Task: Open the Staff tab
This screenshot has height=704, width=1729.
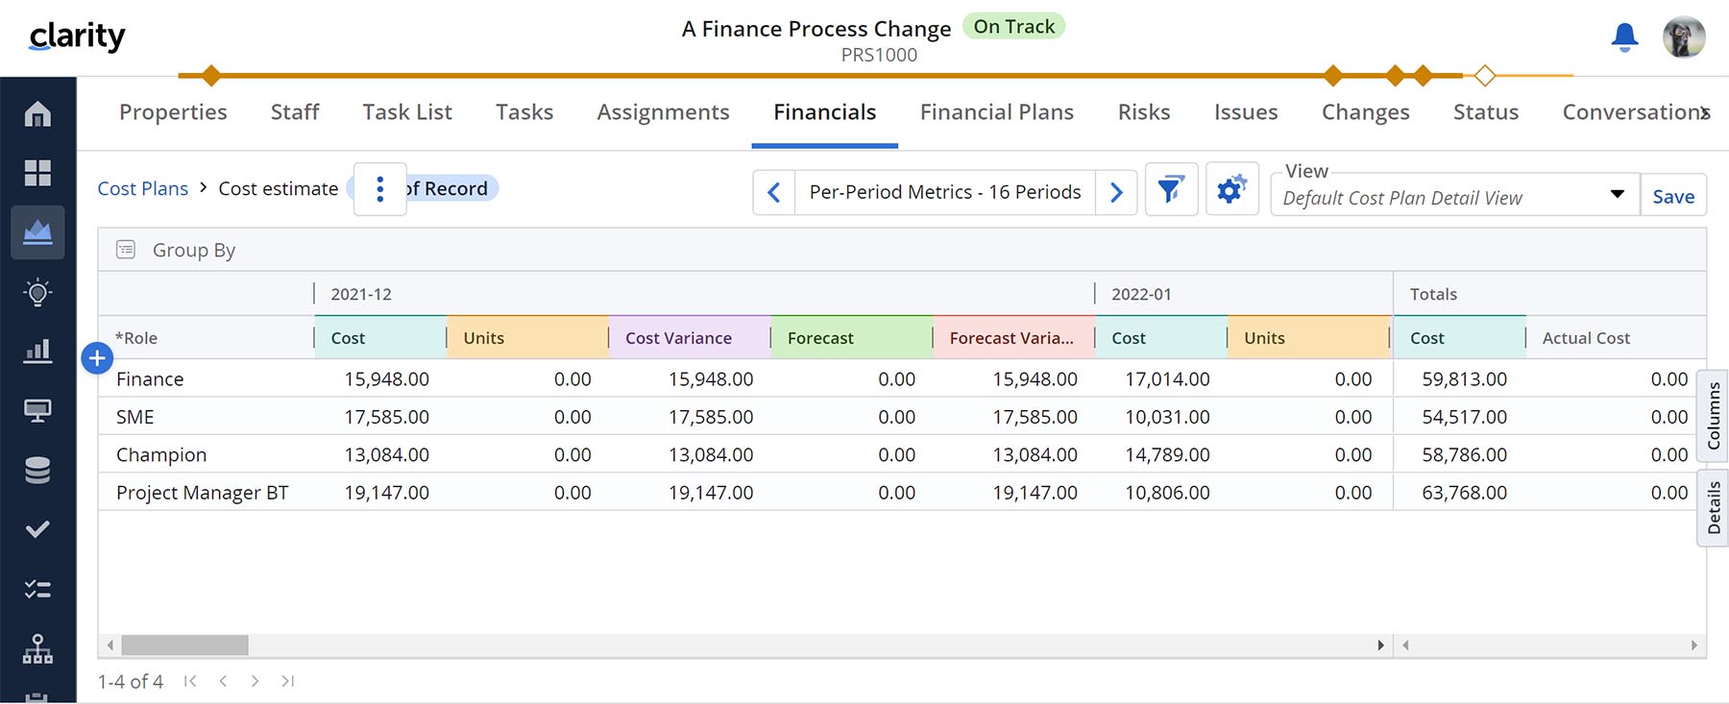Action: click(295, 112)
